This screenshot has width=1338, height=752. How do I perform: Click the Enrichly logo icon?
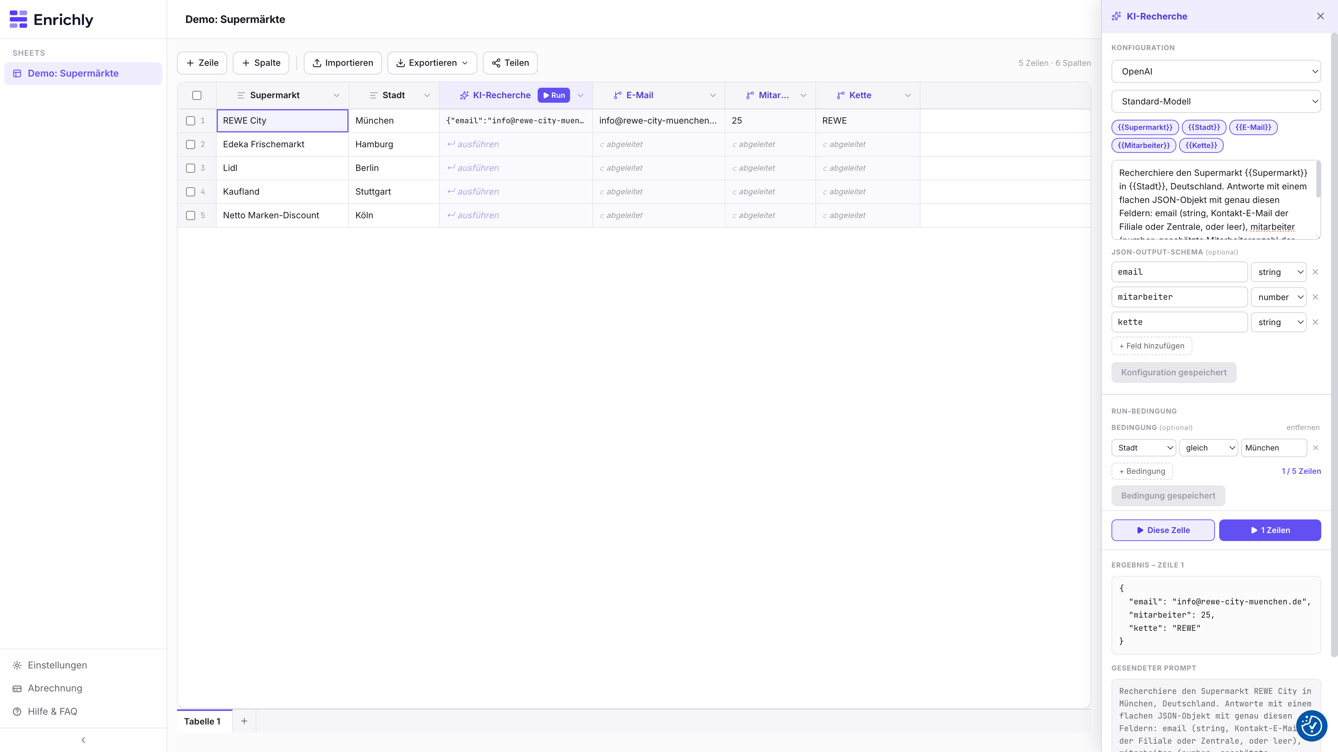(x=18, y=19)
